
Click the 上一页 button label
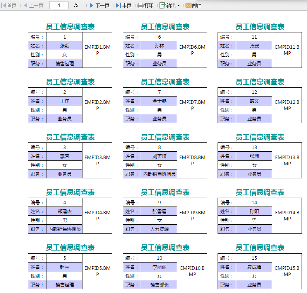[36, 5]
